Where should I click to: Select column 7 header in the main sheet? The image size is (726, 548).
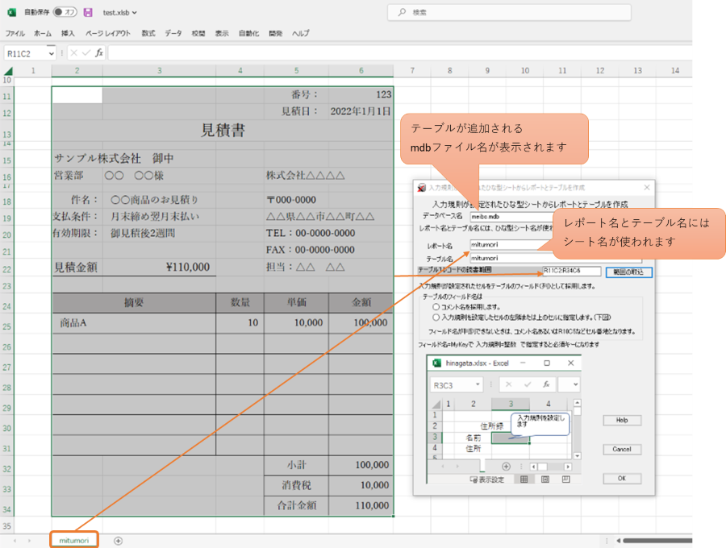pyautogui.click(x=412, y=71)
